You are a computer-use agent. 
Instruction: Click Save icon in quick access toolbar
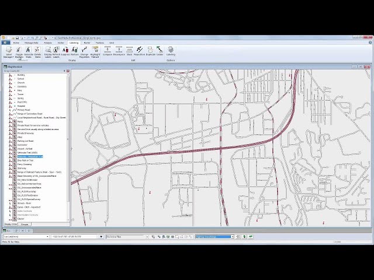tap(17, 38)
